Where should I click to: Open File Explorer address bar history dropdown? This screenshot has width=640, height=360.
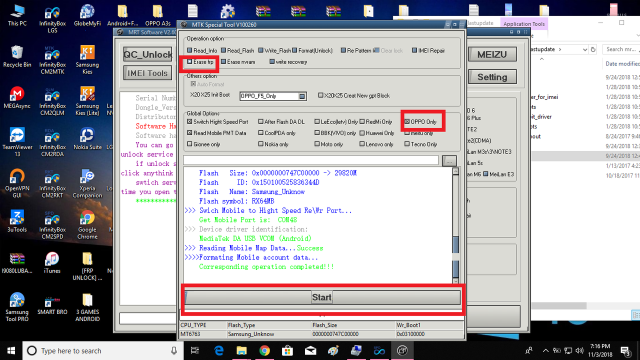[584, 49]
